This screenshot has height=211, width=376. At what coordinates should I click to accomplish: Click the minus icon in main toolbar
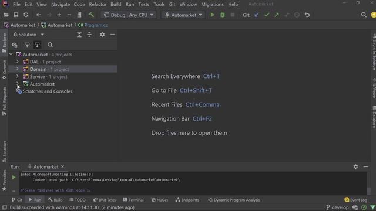click(x=69, y=15)
